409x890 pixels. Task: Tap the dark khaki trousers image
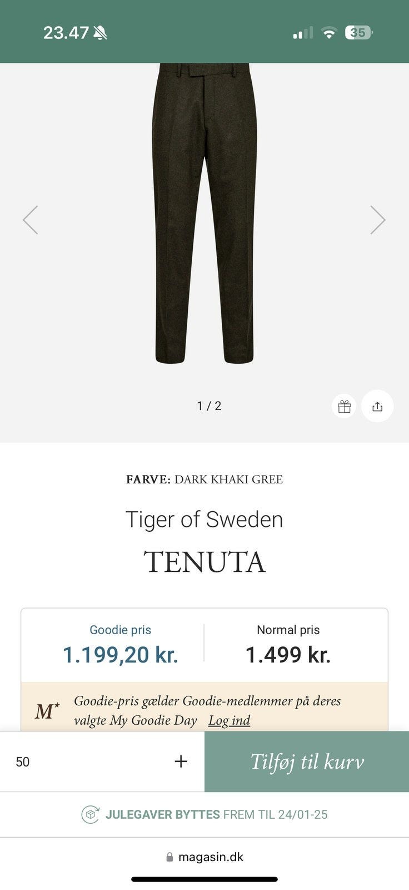(204, 214)
